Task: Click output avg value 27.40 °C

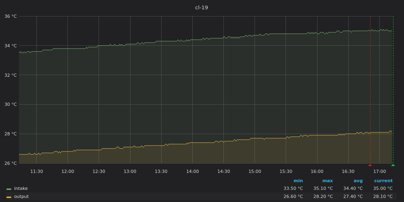Action: tap(353, 197)
